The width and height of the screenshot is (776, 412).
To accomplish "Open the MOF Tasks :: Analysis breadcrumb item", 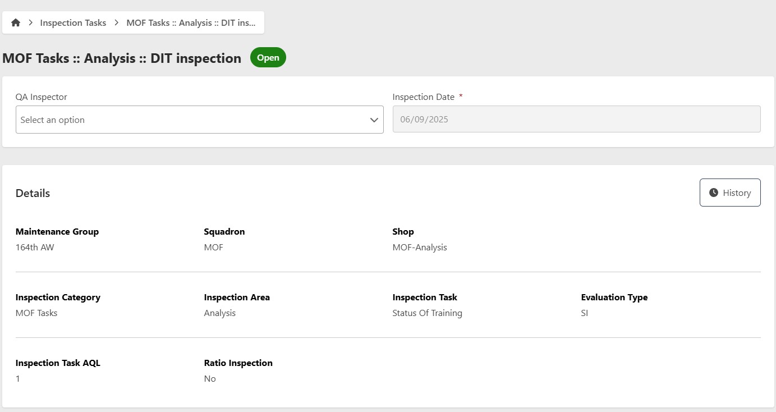I will click(x=191, y=23).
